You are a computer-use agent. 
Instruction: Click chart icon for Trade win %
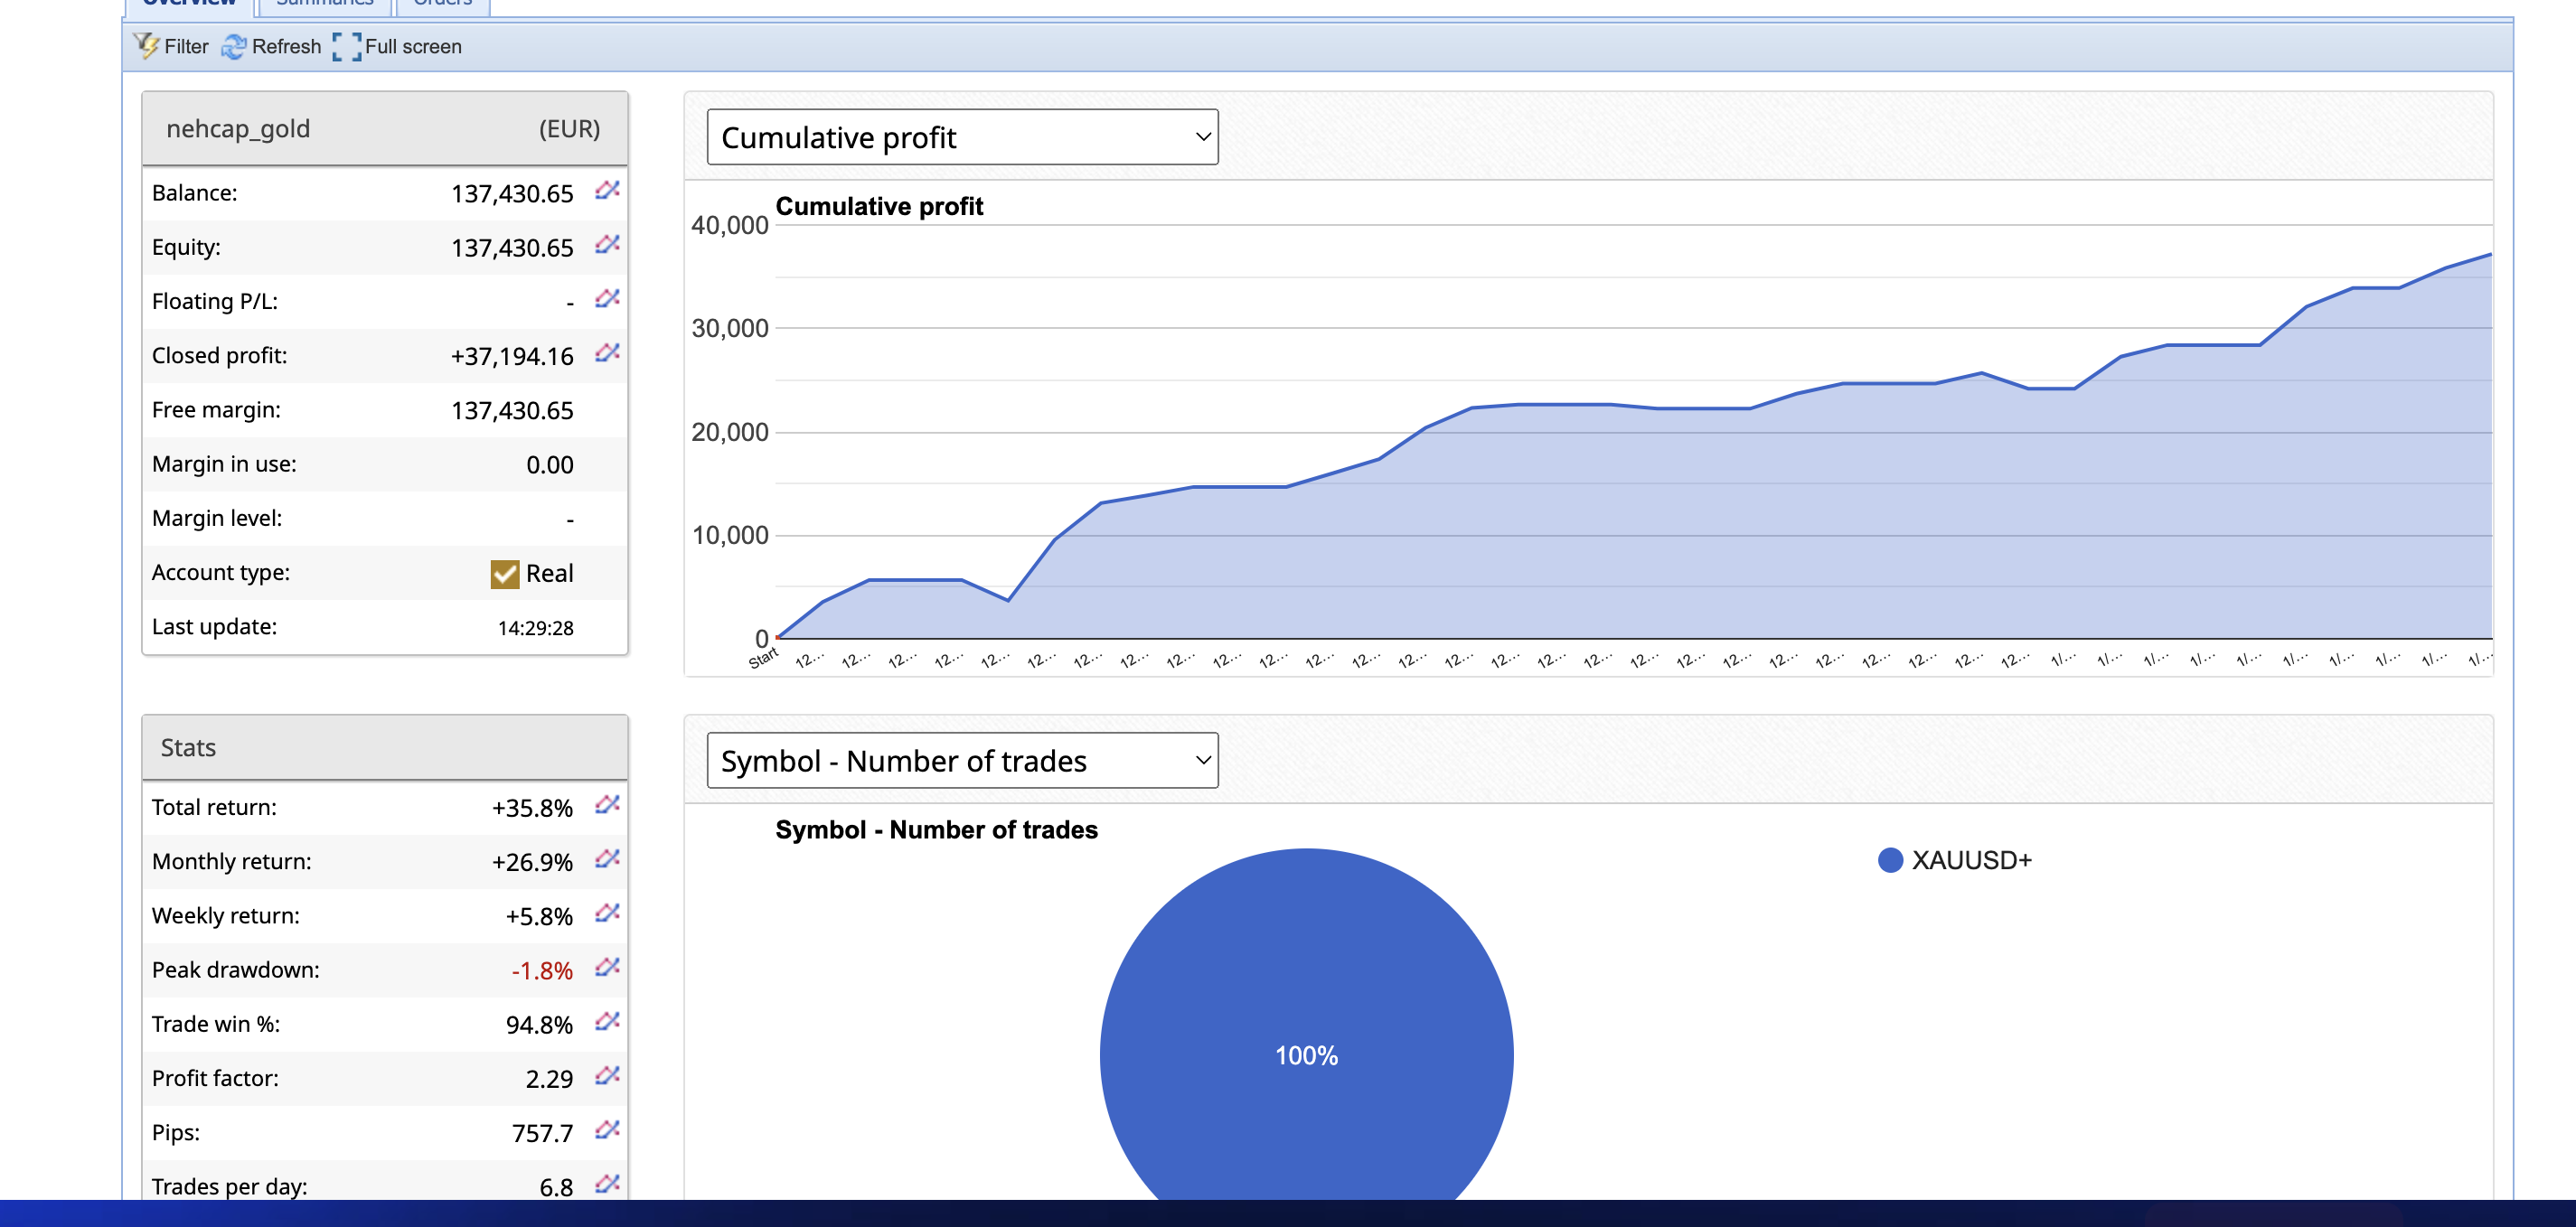(607, 1022)
